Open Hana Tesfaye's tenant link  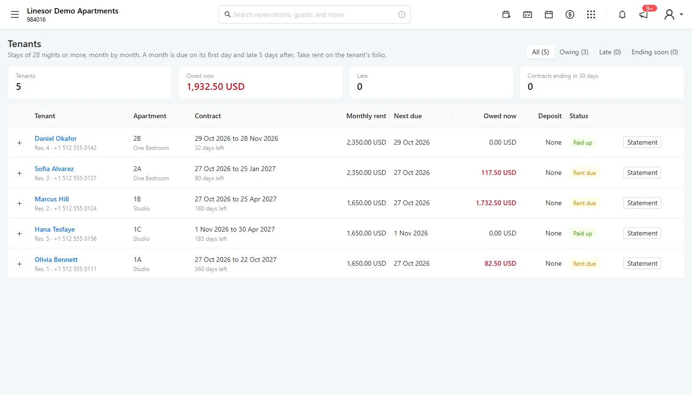(x=55, y=229)
